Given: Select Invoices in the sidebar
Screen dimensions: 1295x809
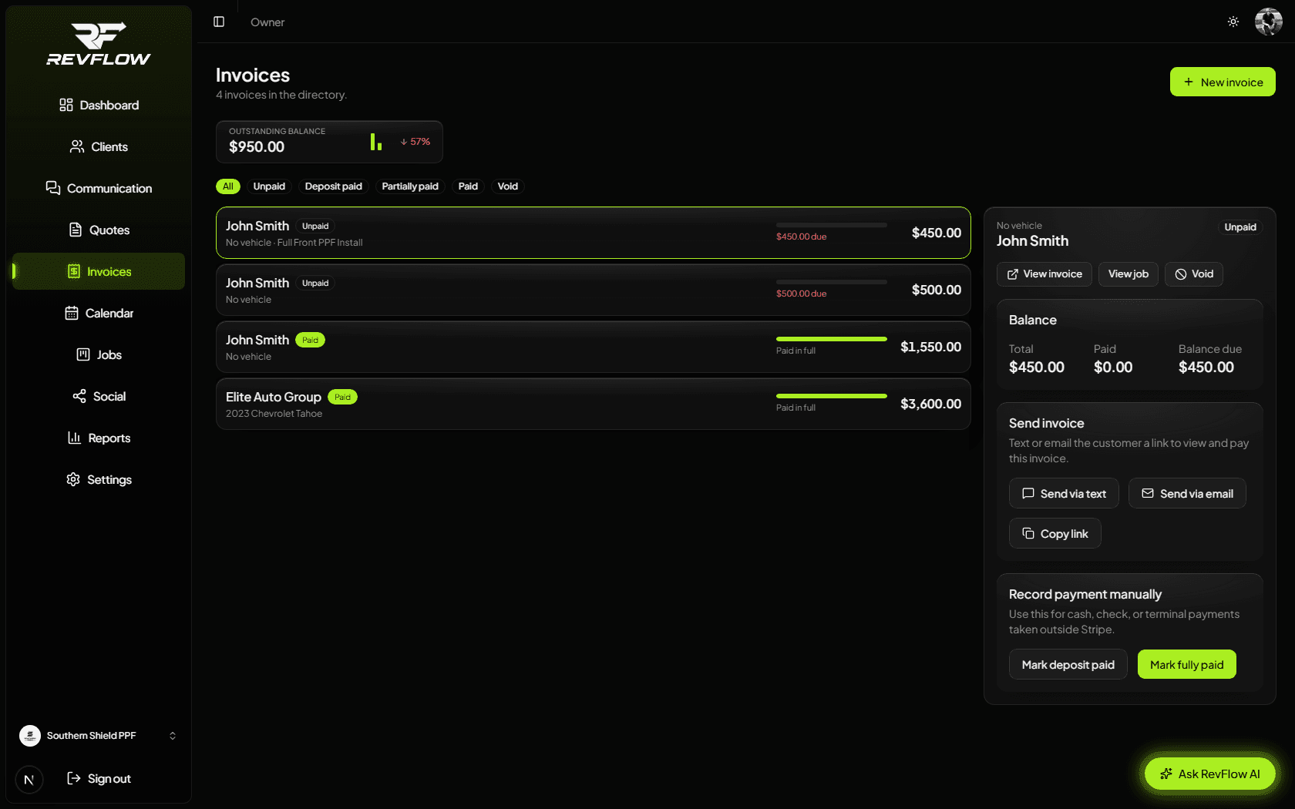Looking at the screenshot, I should 99,271.
